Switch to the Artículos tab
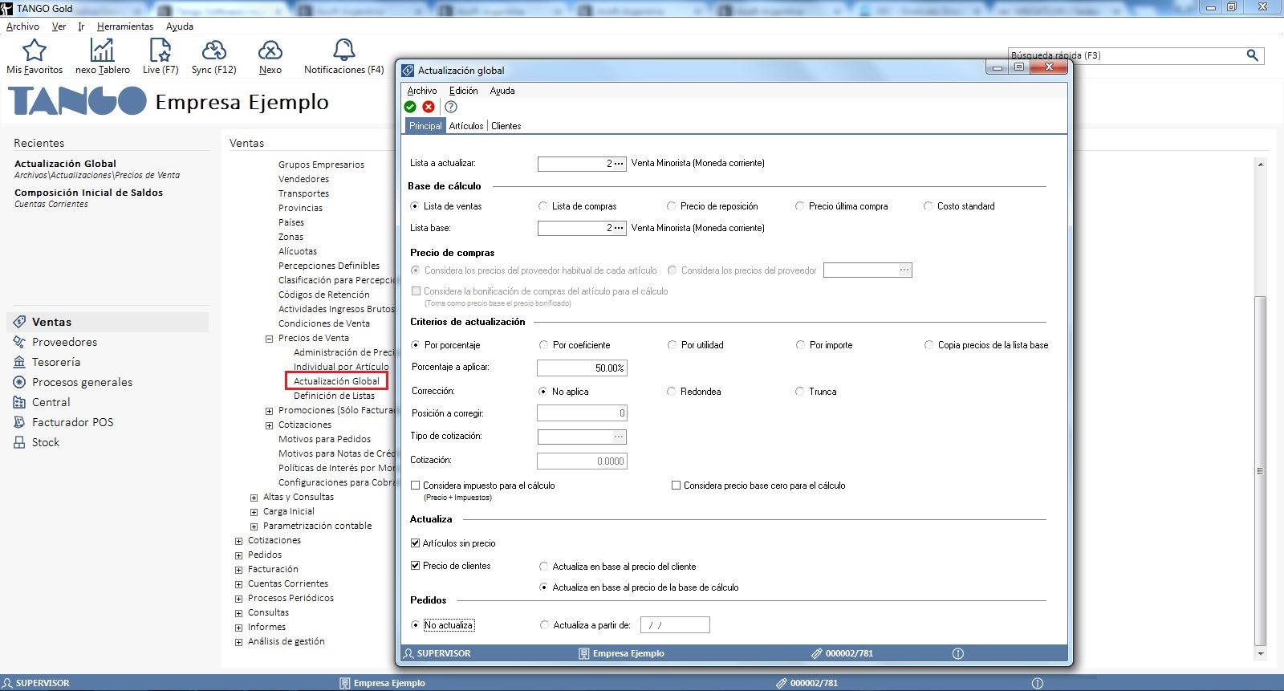Viewport: 1284px width, 691px height. coord(466,126)
